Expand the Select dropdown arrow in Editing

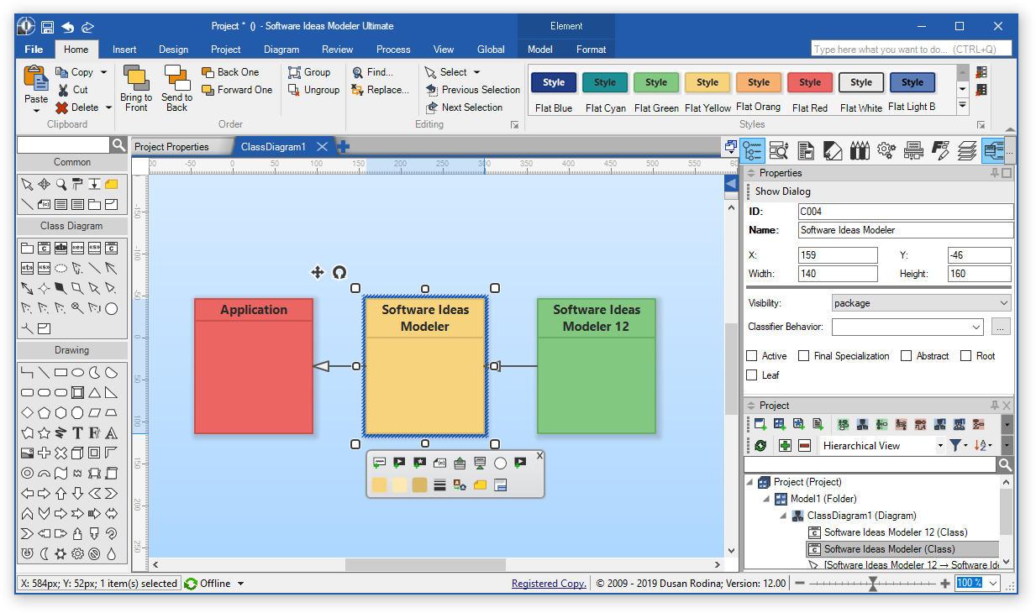[x=476, y=72]
